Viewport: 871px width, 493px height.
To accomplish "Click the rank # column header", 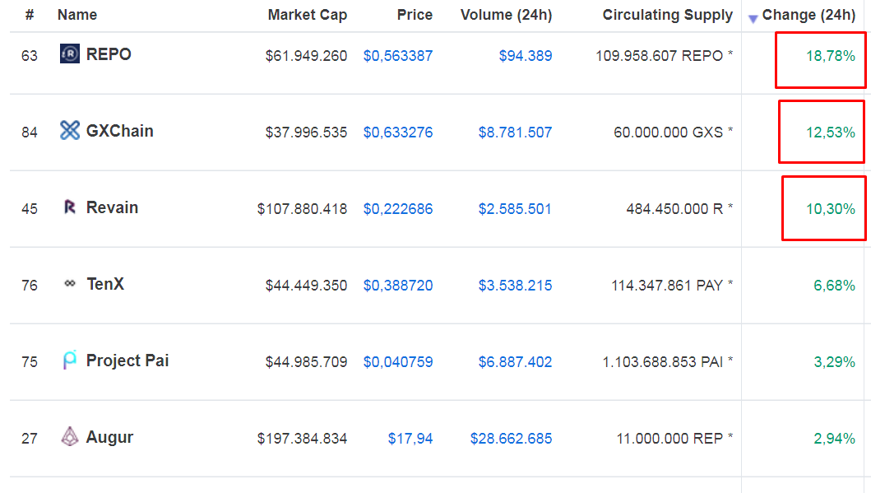I will [x=30, y=15].
